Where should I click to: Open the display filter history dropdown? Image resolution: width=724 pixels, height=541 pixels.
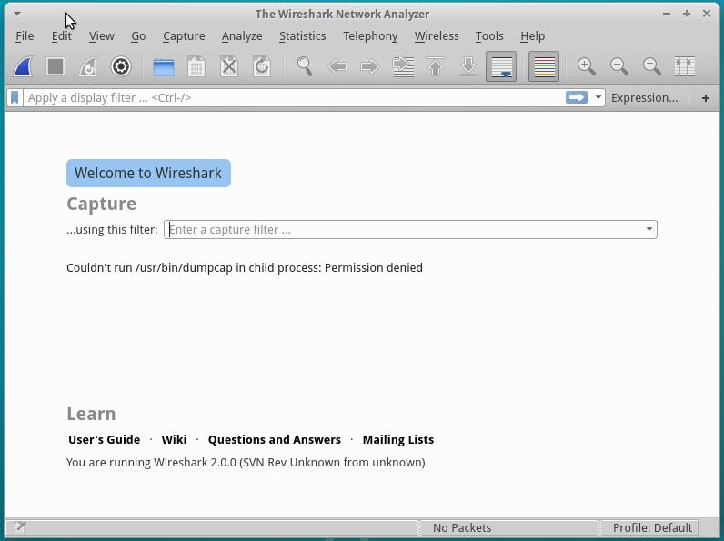(598, 98)
